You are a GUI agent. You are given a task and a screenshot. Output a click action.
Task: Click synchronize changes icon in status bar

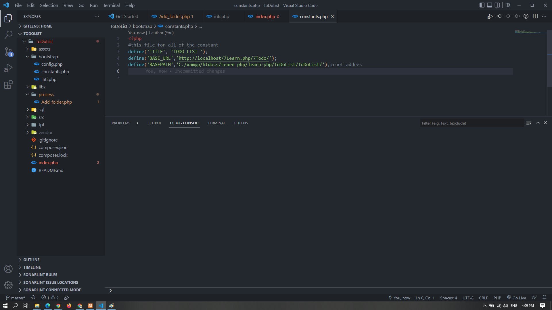click(33, 298)
